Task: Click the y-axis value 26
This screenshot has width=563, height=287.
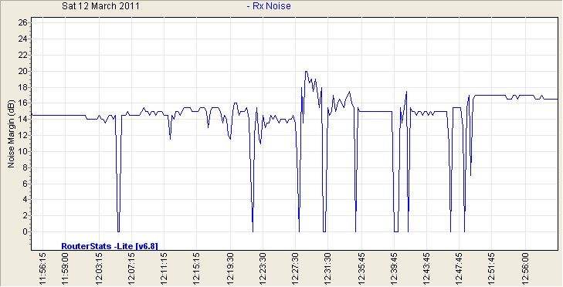Action: 22,22
